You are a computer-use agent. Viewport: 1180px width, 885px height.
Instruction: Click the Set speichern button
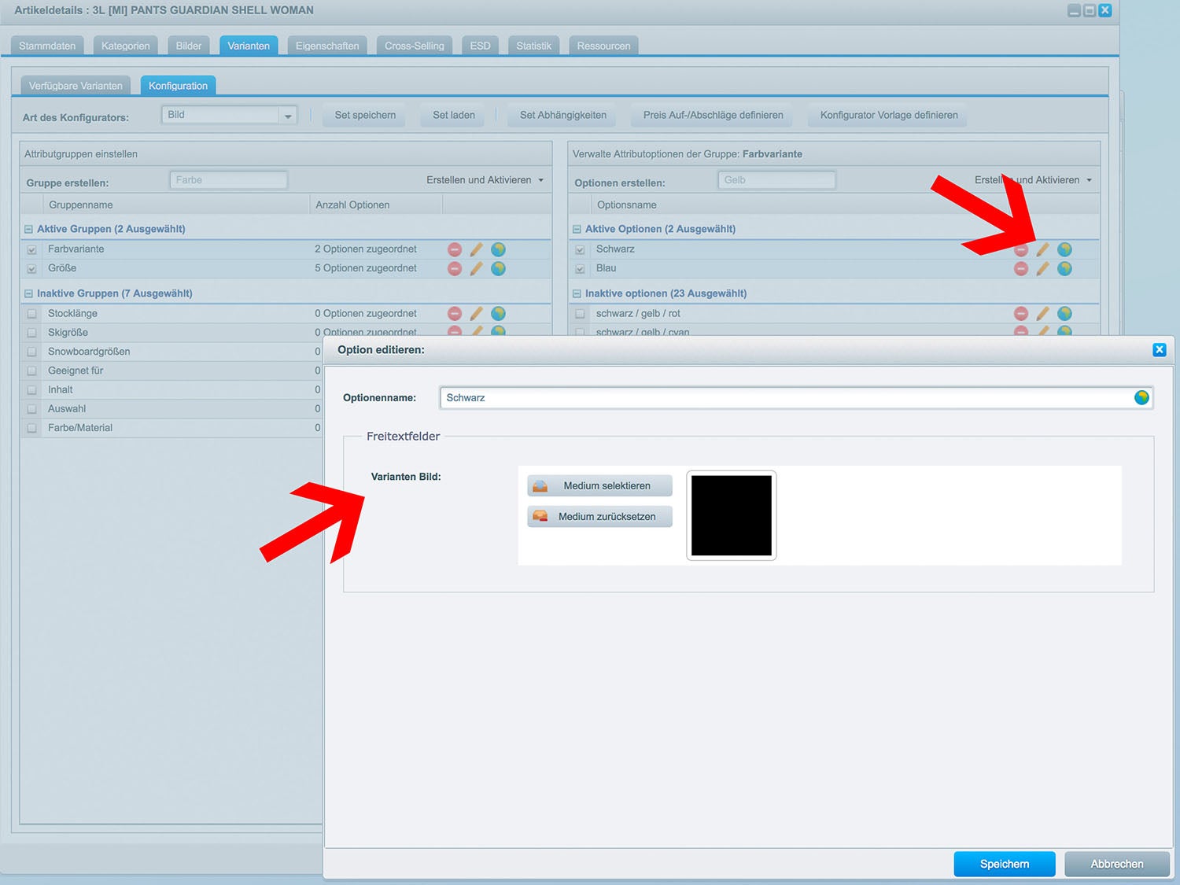(365, 115)
